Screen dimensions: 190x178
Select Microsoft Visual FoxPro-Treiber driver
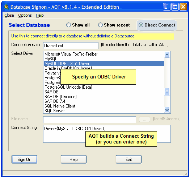pyautogui.click(x=104, y=54)
